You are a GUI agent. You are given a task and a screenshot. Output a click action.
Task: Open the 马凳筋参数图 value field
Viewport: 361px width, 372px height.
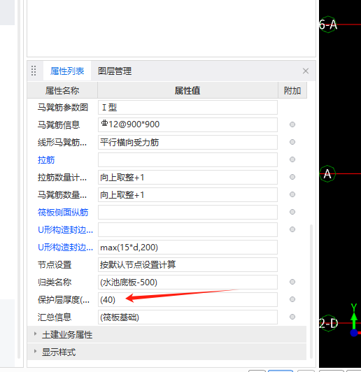(x=187, y=107)
